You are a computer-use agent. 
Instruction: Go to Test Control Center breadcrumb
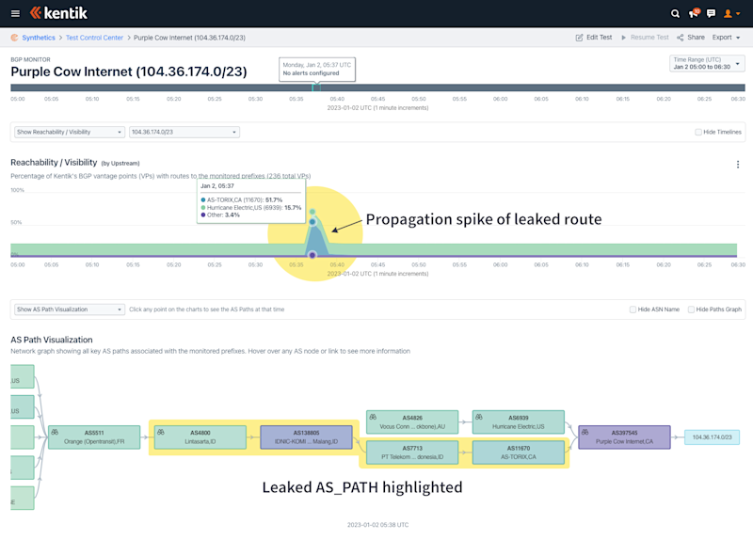click(x=95, y=38)
